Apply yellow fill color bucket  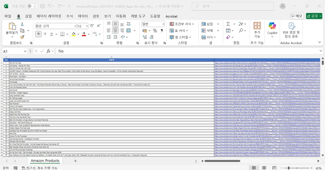(73, 34)
